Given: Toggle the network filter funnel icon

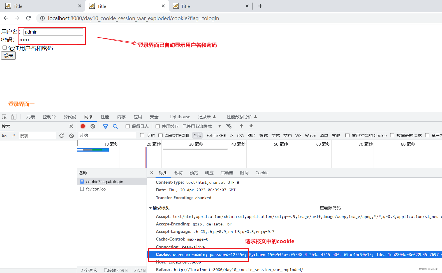Looking at the screenshot, I should pyautogui.click(x=105, y=126).
